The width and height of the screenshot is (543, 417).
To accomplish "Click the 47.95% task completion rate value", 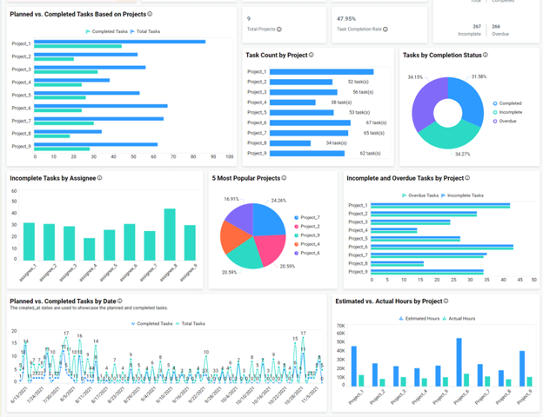I will tap(346, 18).
